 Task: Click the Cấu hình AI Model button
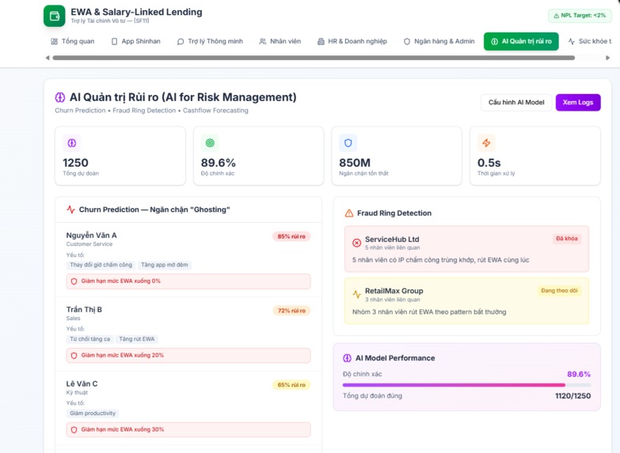click(516, 103)
